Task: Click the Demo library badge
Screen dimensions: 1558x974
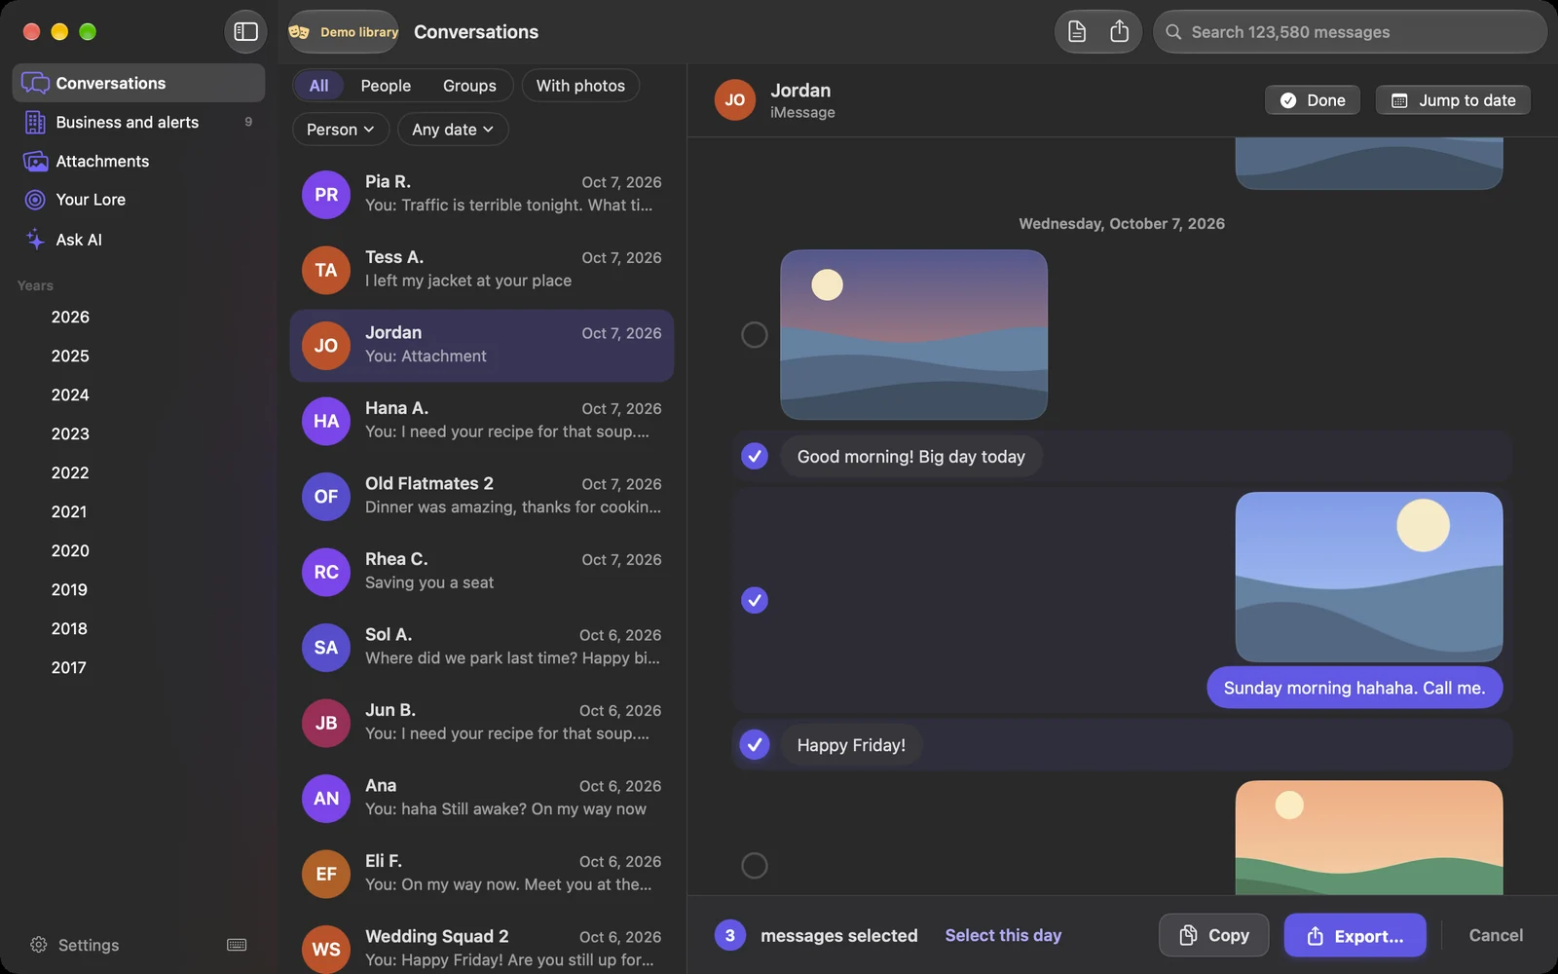Action: [x=345, y=32]
